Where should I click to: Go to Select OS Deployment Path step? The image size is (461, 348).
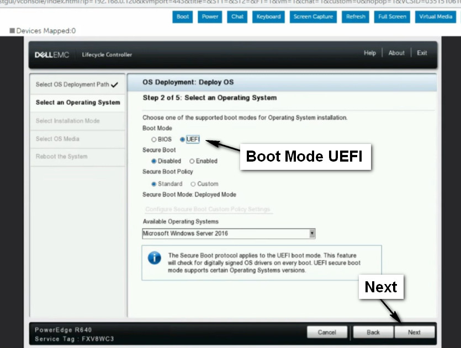click(78, 84)
